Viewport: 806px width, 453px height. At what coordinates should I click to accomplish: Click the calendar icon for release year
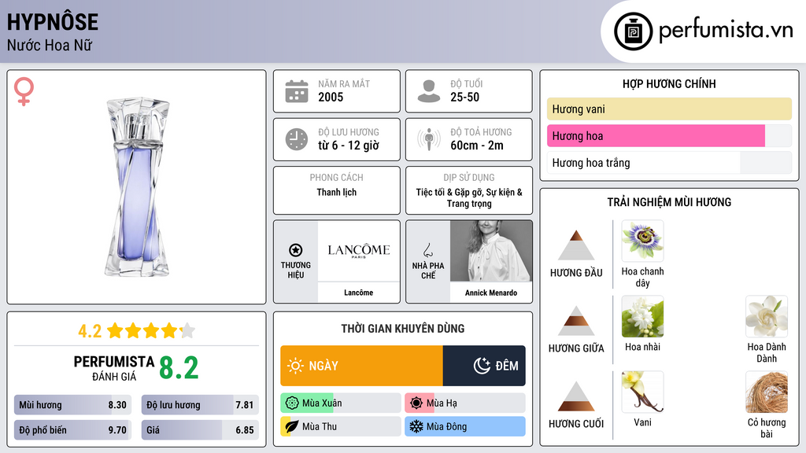tap(296, 91)
